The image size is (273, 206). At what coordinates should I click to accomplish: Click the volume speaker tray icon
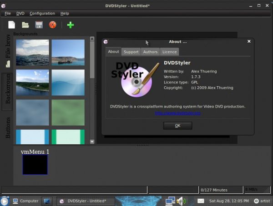coord(181,201)
